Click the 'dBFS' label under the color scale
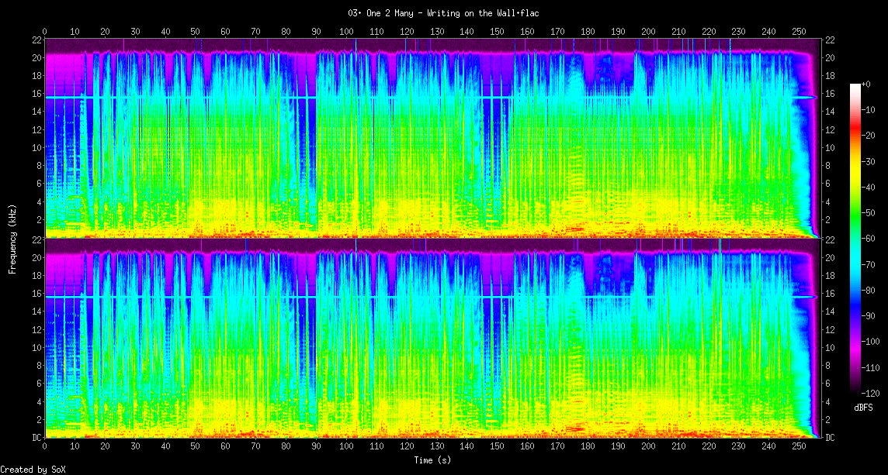 863,407
